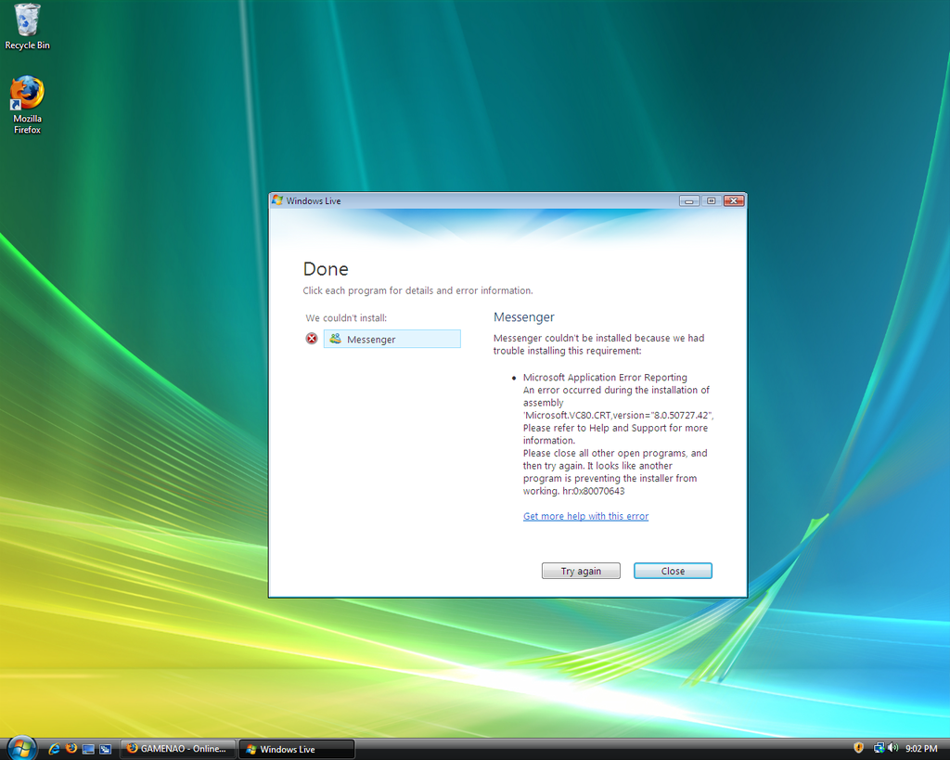Viewport: 950px width, 760px height.
Task: Click the Try again button
Action: coord(581,571)
